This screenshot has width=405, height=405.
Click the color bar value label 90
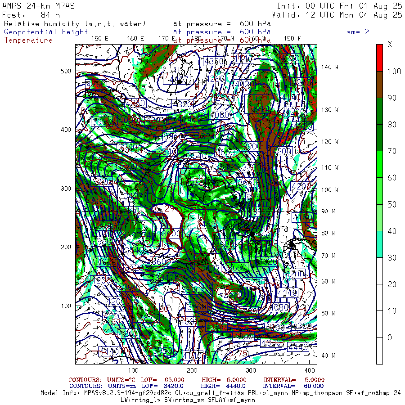coord(392,98)
